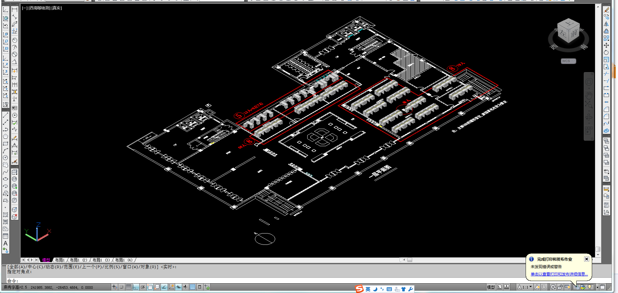Activate Zoom Extents in navigation bar
Image resolution: width=618 pixels, height=293 pixels.
coord(589,104)
